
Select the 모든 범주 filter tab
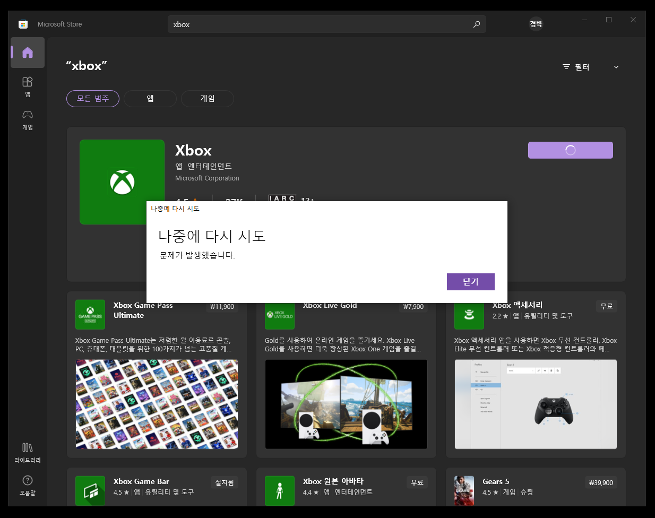point(93,99)
